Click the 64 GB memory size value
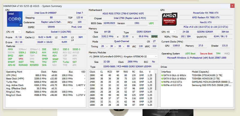This screenshot has height=116, width=240. tap(107, 32)
